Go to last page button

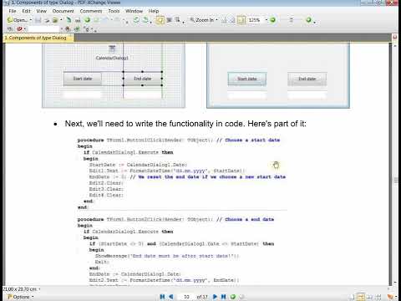coord(223,297)
